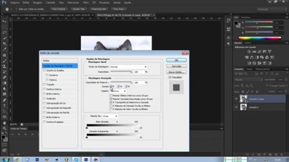This screenshot has width=289, height=162.
Task: Select the Brush tool
Action: click(5, 61)
